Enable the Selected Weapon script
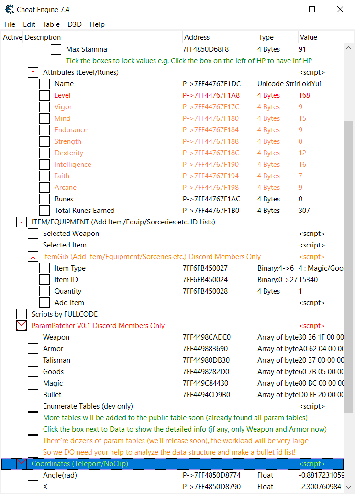Image resolution: width=355 pixels, height=494 pixels. click(33, 234)
